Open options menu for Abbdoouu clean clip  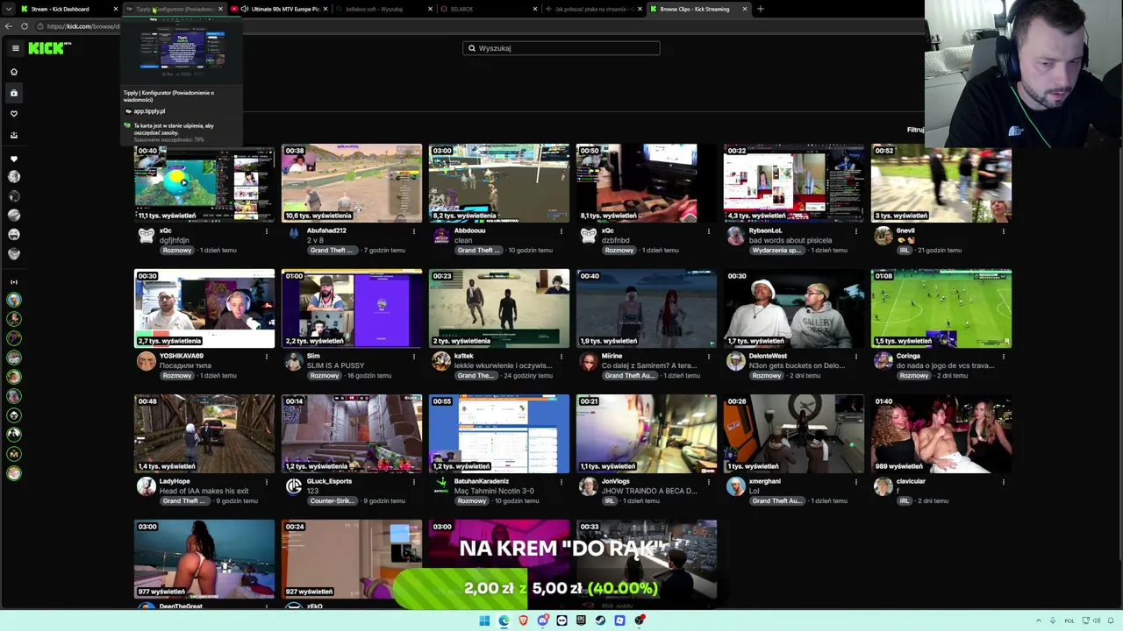(561, 231)
